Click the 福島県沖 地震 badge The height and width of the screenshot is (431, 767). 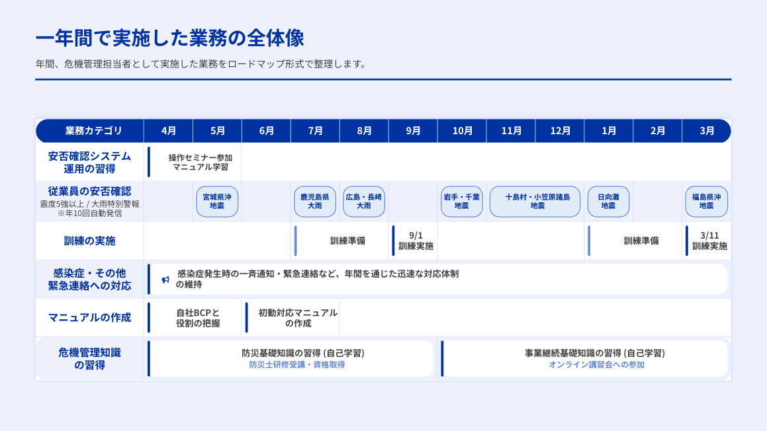coord(706,202)
